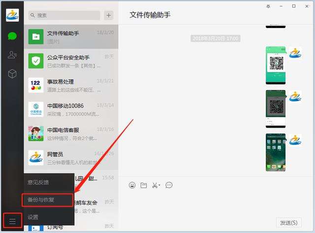Open chat history bubble icon
315x233 pixels.
click(x=169, y=185)
